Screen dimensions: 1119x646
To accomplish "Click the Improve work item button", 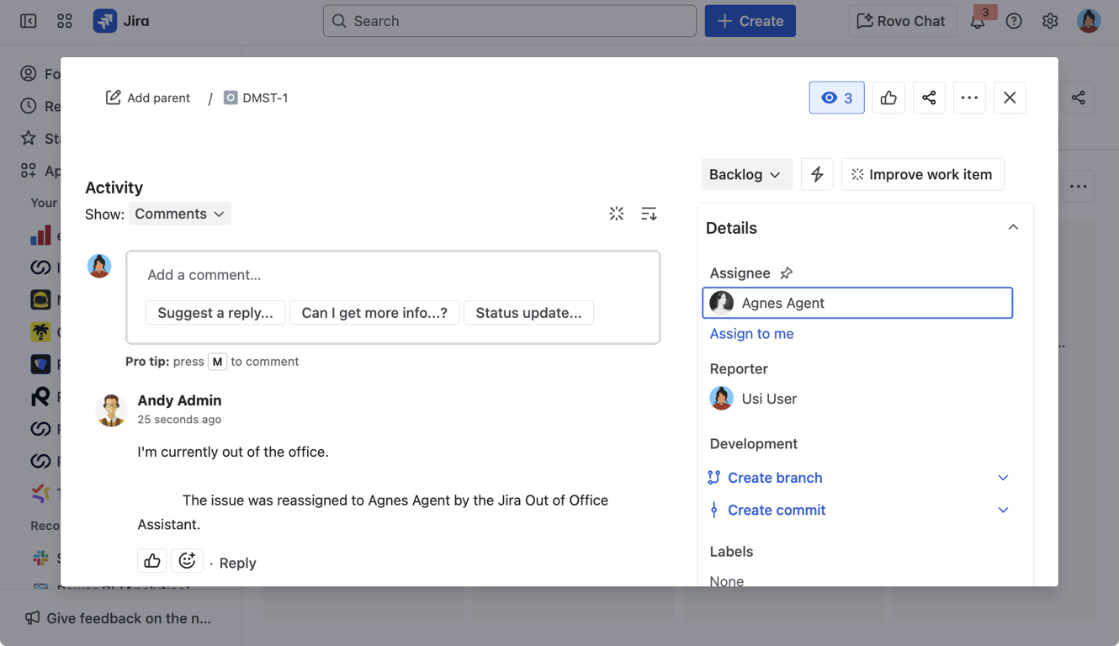I will (922, 174).
